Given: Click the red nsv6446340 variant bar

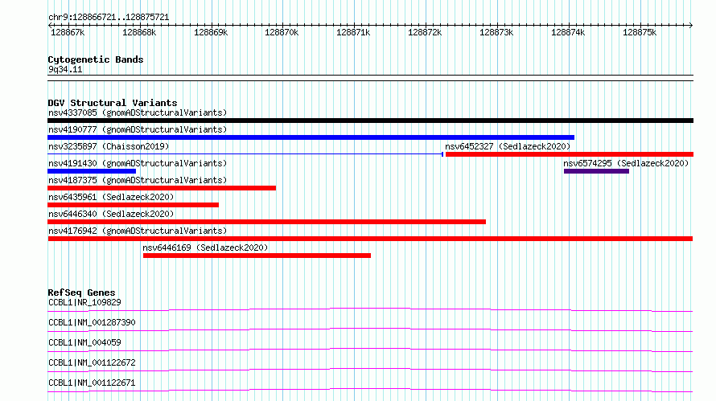Looking at the screenshot, I should point(266,222).
